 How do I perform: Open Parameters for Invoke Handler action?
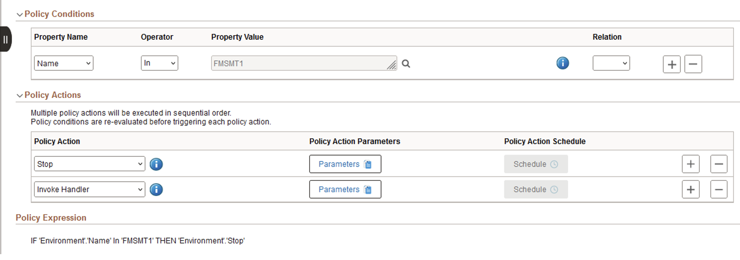point(345,190)
